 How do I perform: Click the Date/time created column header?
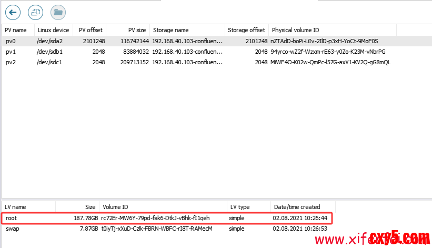point(303,207)
